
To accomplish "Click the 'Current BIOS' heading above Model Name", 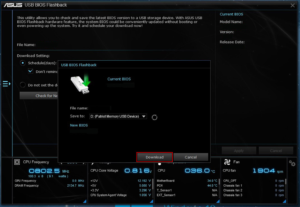I will tap(231, 14).
